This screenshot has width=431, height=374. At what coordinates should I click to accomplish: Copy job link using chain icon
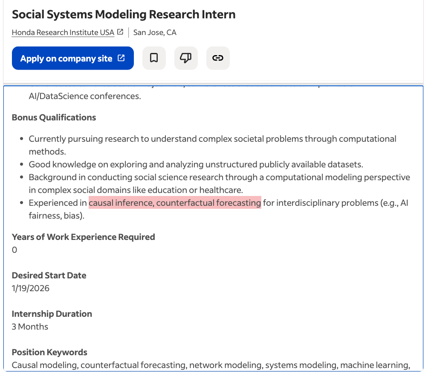[218, 58]
